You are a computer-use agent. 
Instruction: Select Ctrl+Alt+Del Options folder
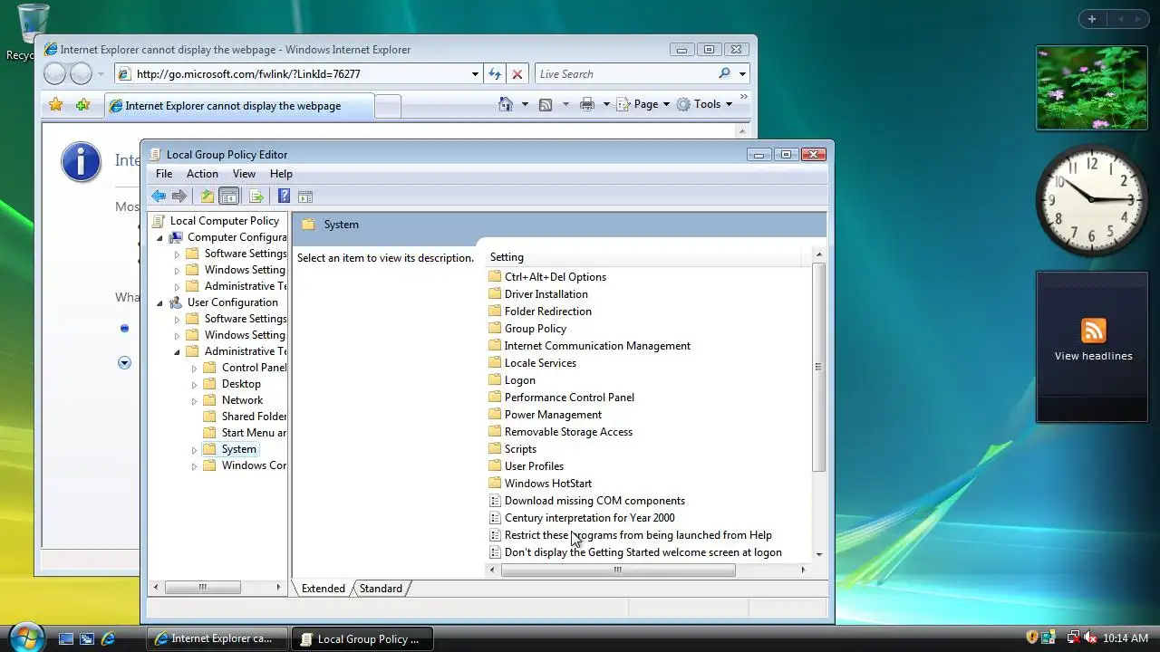tap(547, 277)
